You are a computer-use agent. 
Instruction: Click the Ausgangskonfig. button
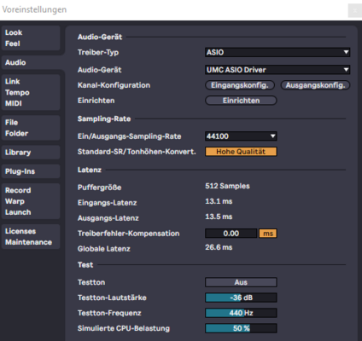[x=315, y=85]
